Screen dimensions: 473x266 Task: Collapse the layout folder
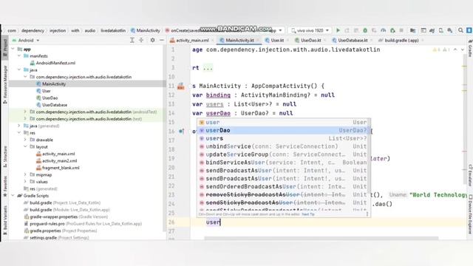(x=25, y=146)
